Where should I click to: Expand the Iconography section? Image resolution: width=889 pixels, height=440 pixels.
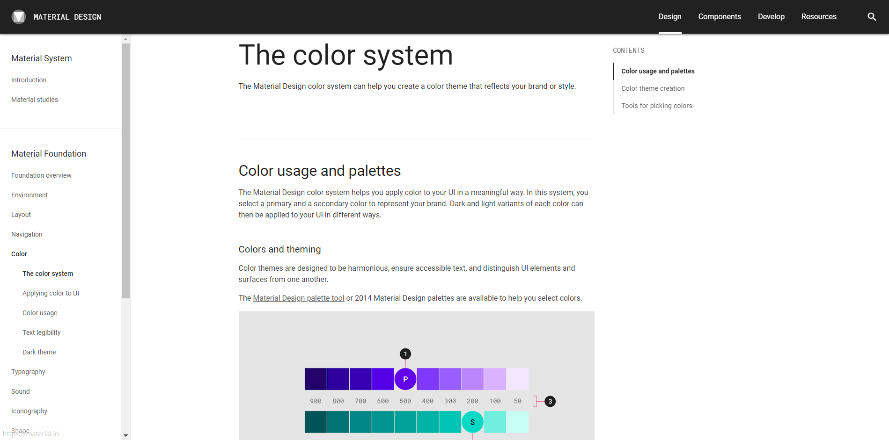click(x=29, y=411)
